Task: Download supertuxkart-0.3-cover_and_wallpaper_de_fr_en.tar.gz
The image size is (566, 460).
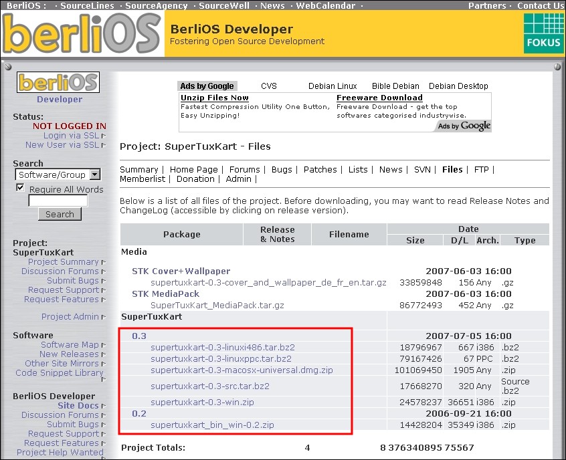Action: [268, 283]
